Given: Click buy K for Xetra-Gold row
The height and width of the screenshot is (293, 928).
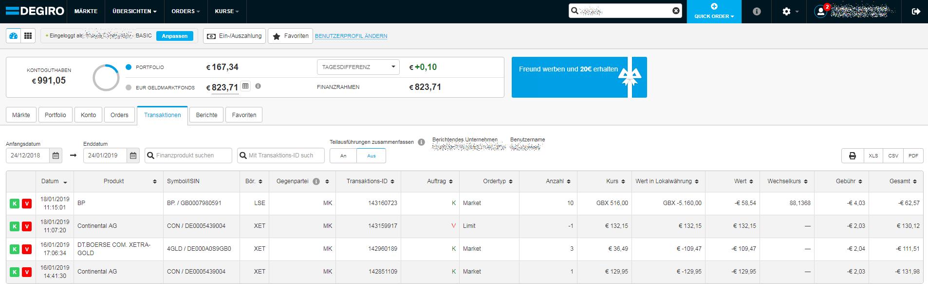Looking at the screenshot, I should [14, 249].
